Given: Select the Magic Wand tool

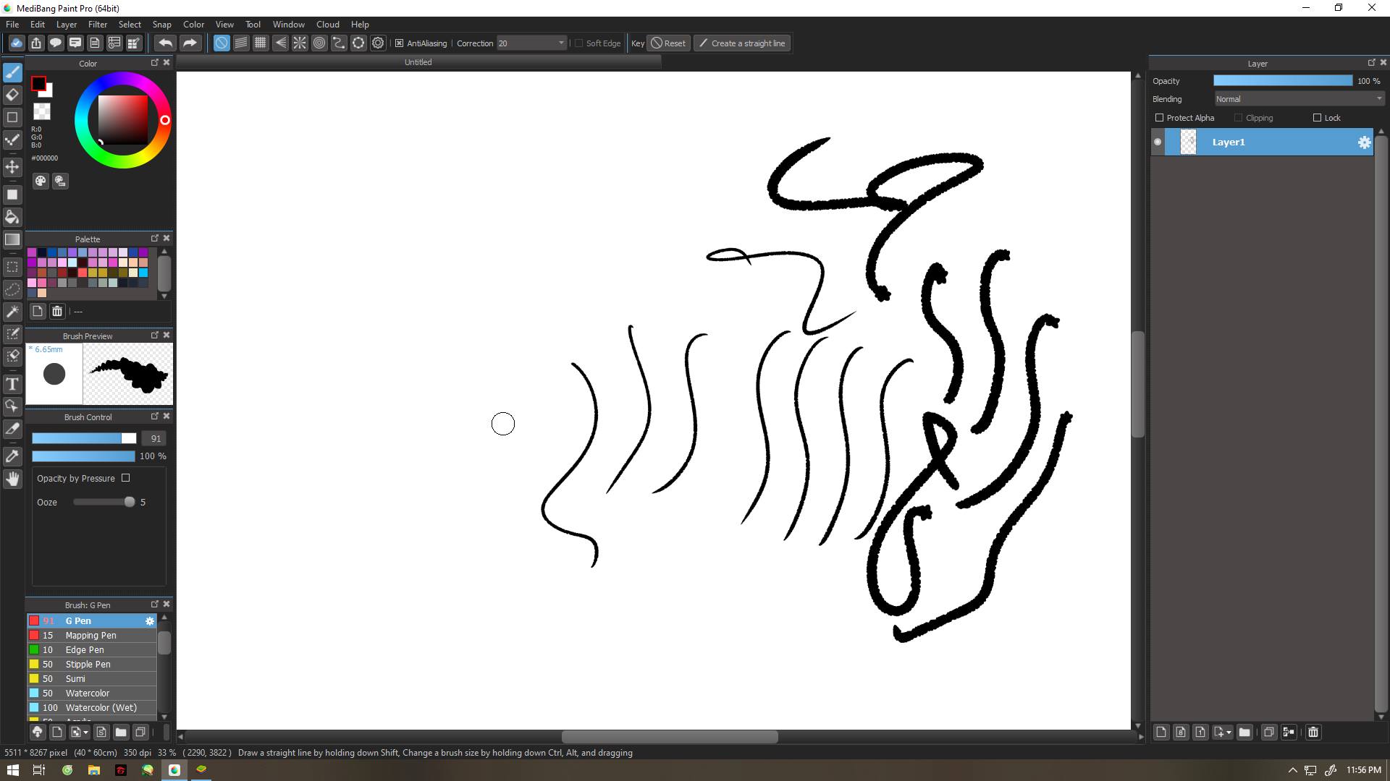Looking at the screenshot, I should [12, 312].
